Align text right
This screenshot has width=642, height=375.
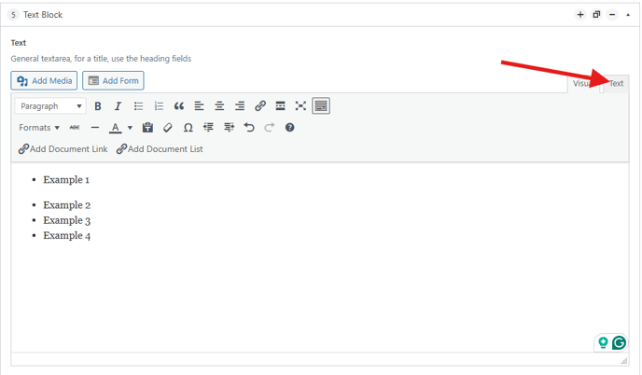coord(240,106)
